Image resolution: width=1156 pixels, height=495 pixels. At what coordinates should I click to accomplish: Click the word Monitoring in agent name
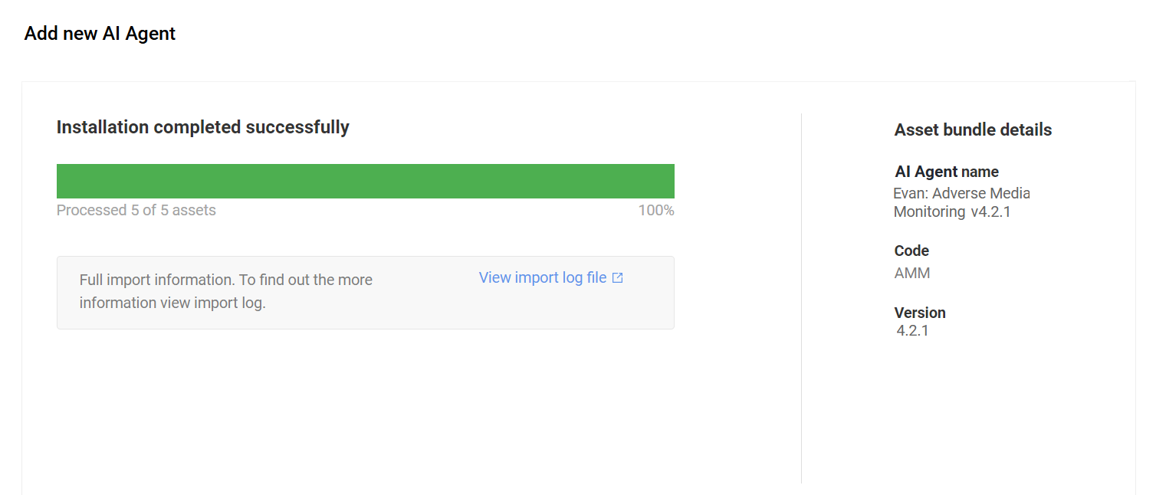click(x=929, y=211)
